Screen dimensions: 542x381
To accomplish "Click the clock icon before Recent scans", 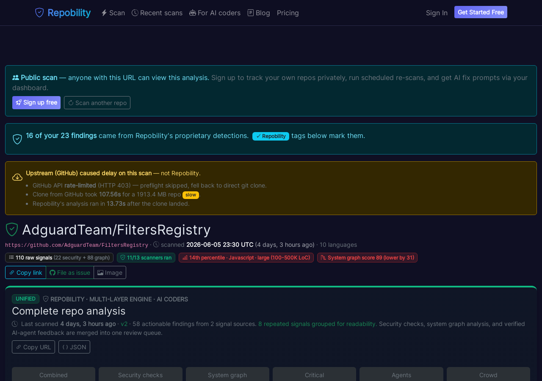I will [x=135, y=13].
